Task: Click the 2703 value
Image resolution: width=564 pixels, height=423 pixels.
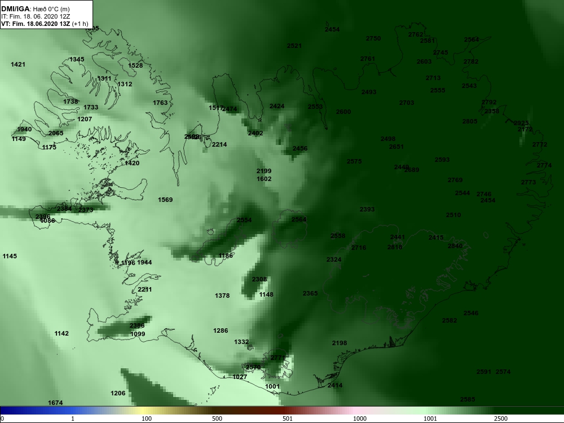Action: 407,103
